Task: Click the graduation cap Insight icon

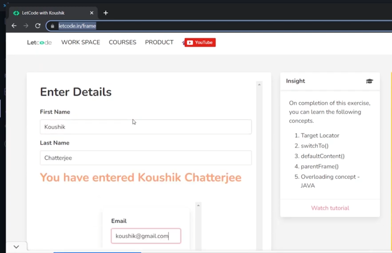Action: tap(369, 81)
